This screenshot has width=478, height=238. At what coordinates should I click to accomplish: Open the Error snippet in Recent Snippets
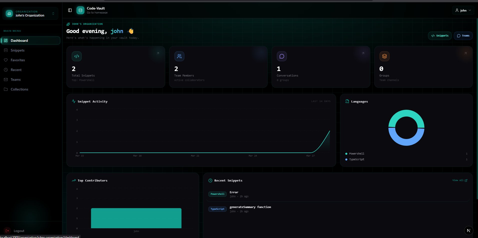click(x=338, y=194)
